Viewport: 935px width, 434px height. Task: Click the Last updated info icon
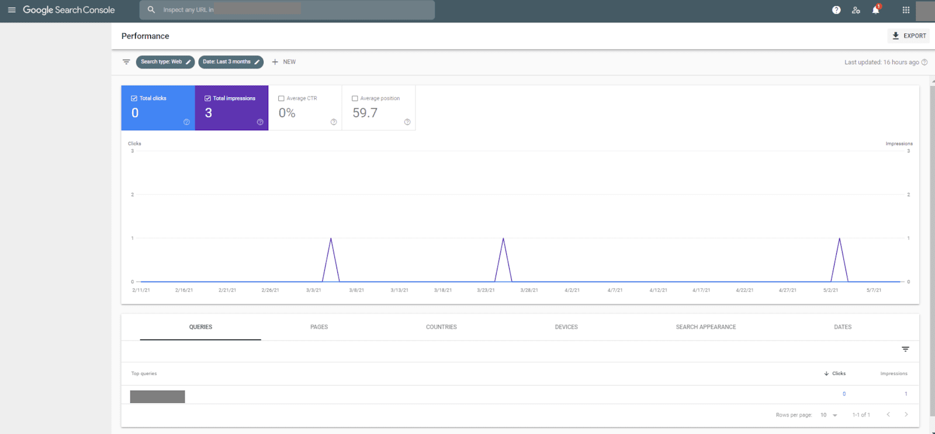(924, 62)
